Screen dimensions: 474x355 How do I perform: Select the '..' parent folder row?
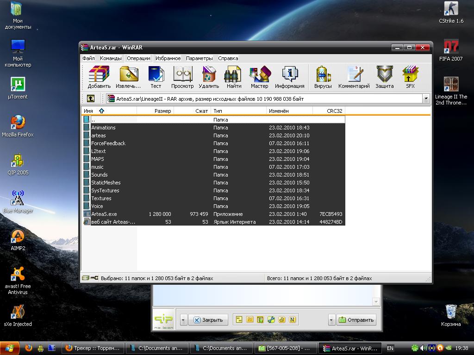click(x=214, y=120)
